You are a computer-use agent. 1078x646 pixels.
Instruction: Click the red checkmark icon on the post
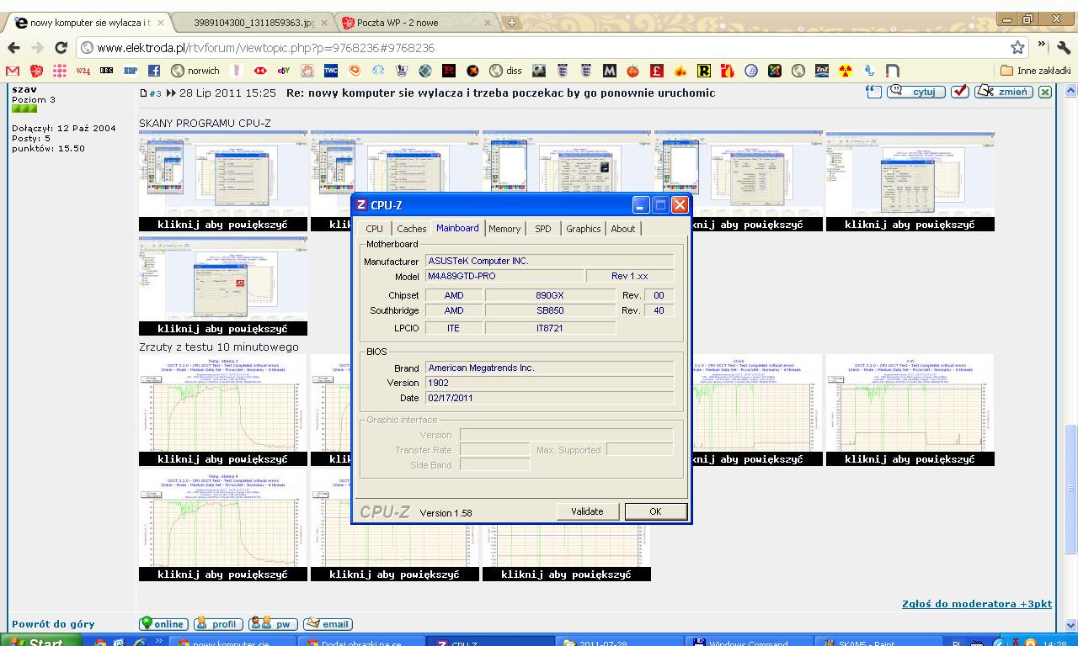click(x=959, y=92)
